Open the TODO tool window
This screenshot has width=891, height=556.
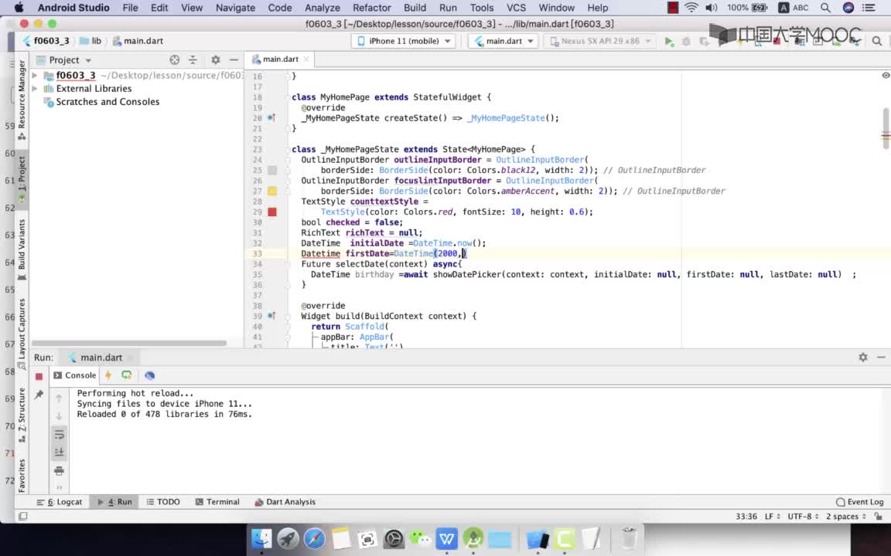coord(163,502)
